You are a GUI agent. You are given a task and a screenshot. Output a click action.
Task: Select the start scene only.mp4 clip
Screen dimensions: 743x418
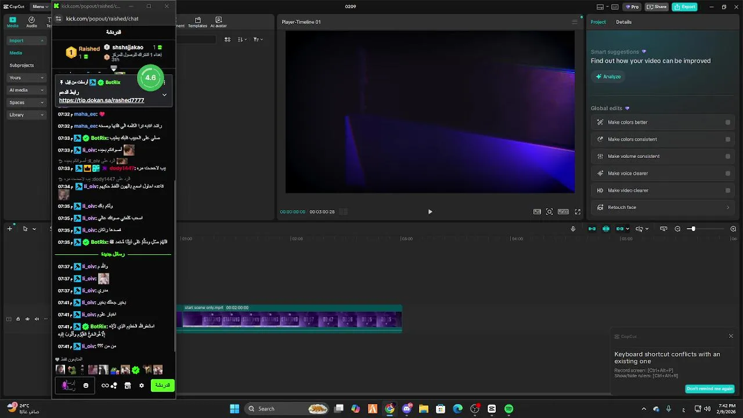292,319
